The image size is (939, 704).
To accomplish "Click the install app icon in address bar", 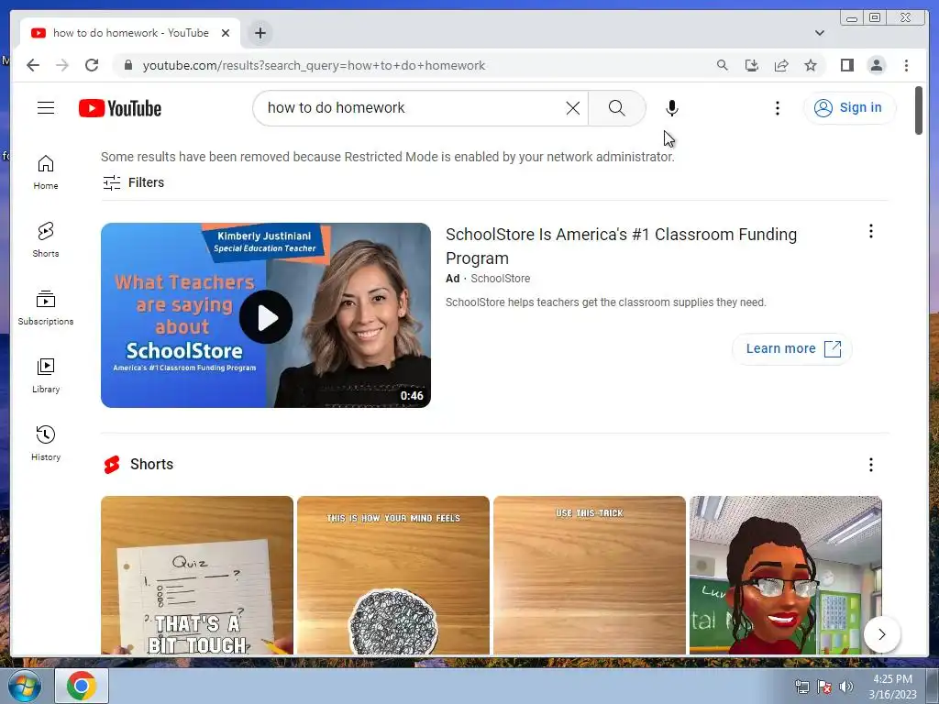I will tap(752, 65).
